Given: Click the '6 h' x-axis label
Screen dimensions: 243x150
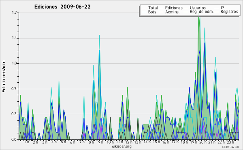Looking at the screenshot, I should [72, 142].
